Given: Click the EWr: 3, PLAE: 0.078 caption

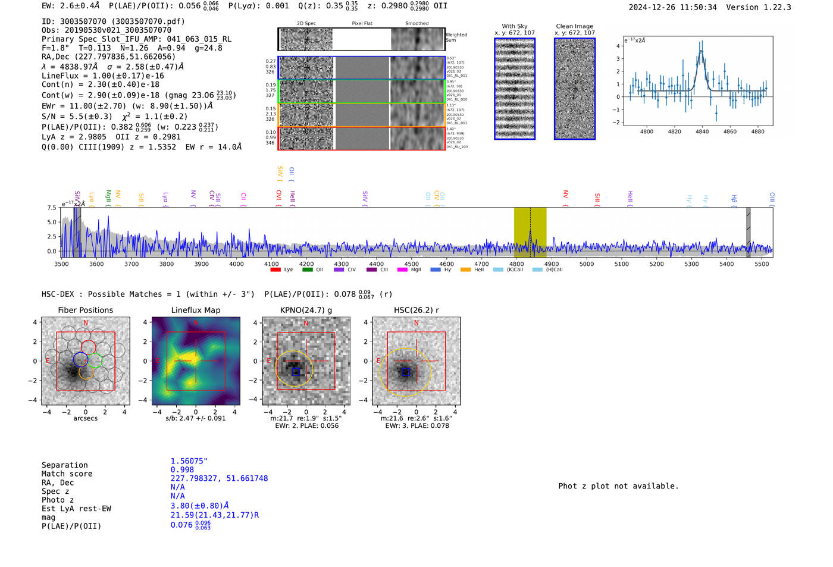Looking at the screenshot, I should pyautogui.click(x=416, y=426).
